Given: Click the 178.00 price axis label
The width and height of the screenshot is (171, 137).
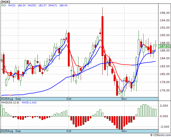Looking at the screenshot, I should coord(165,82).
